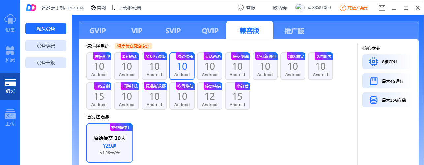This screenshot has width=424, height=165.
Task: Choose the 传奇特供 Android 12 system
Action: click(x=210, y=96)
